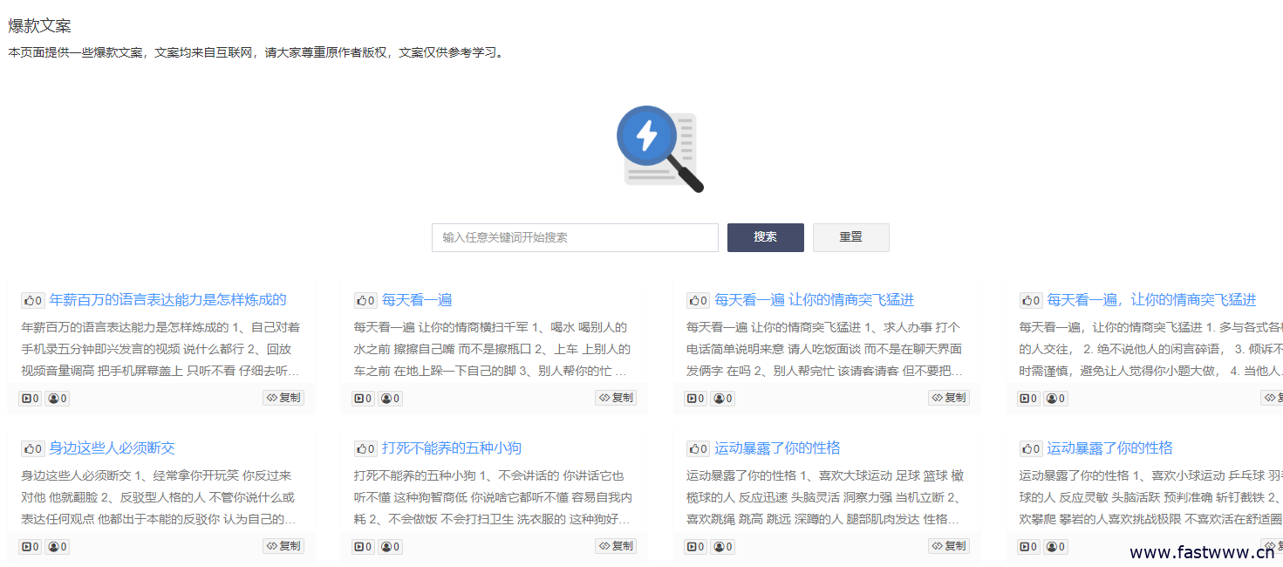Open the "运动暴露了你的性格" article
This screenshot has width=1283, height=567.
click(776, 447)
